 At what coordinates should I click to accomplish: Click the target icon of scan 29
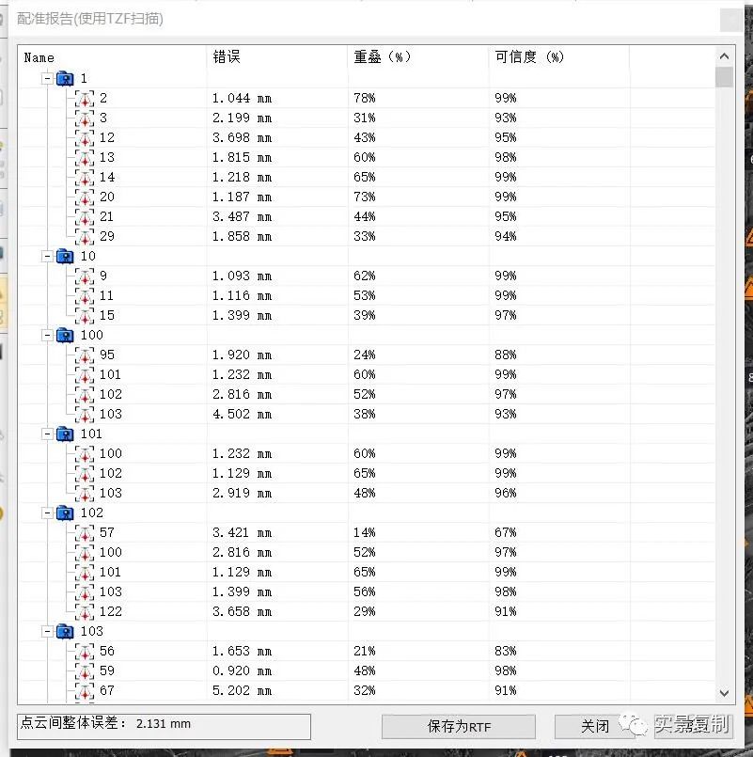(x=85, y=237)
